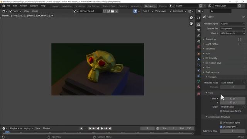Toggle the fake user shield icon
Viewport: 247px width, 139px height.
tap(105, 11)
